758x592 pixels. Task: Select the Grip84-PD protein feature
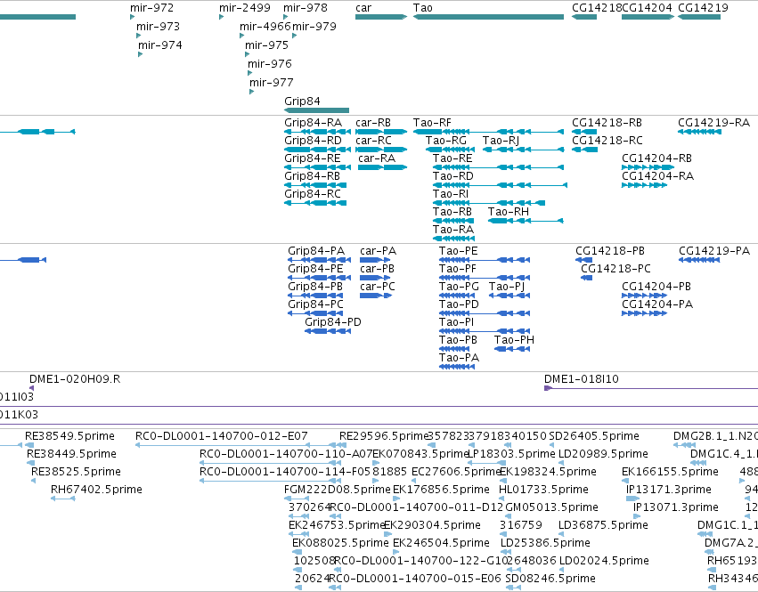[328, 331]
